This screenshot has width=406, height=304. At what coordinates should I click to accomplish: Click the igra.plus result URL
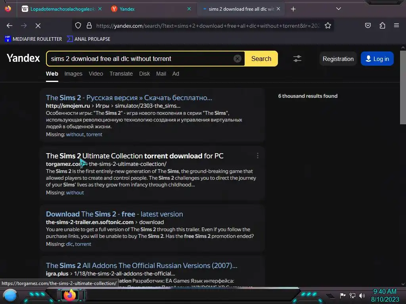coord(57,274)
